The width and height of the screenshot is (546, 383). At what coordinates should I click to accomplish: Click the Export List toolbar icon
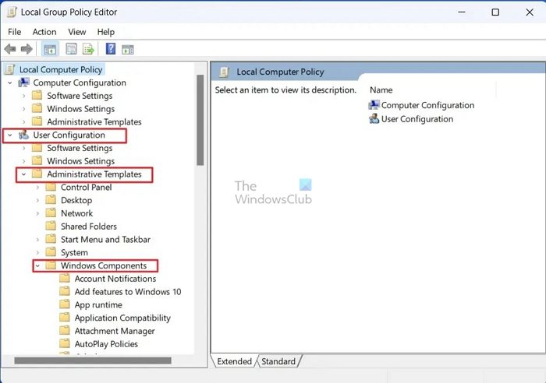[88, 49]
